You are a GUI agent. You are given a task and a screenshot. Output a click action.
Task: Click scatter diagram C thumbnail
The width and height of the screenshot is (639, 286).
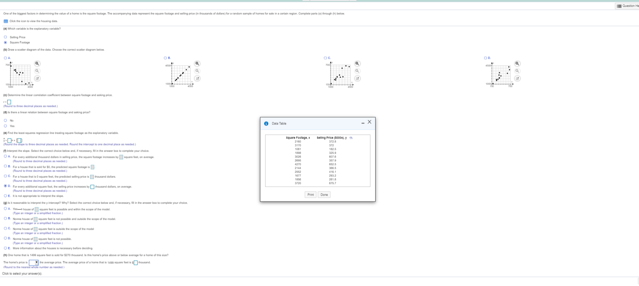pyautogui.click(x=340, y=74)
